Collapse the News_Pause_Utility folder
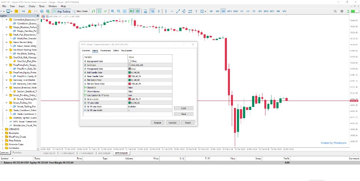 click(x=7, y=42)
